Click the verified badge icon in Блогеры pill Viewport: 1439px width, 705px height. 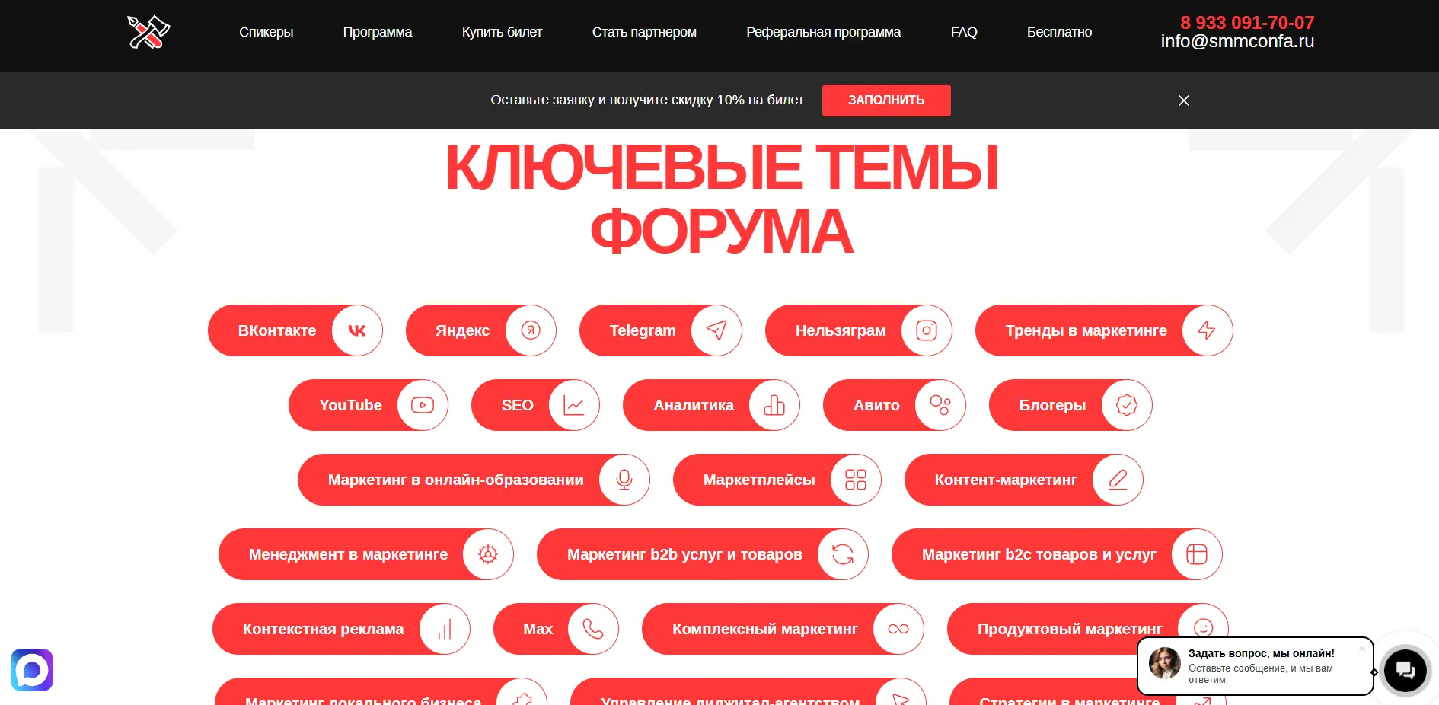tap(1127, 405)
